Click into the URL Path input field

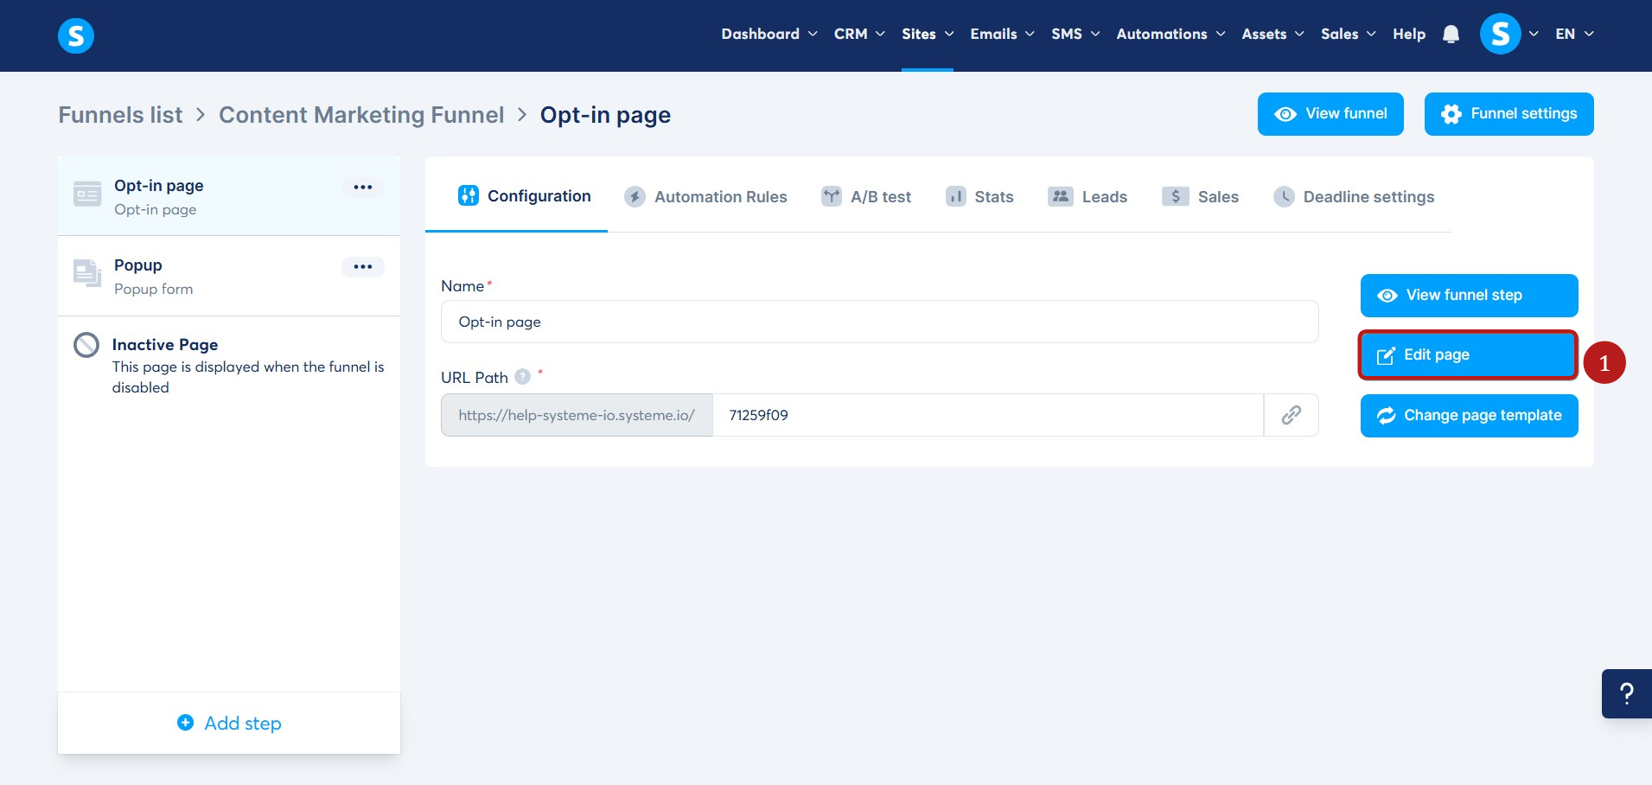click(x=988, y=415)
